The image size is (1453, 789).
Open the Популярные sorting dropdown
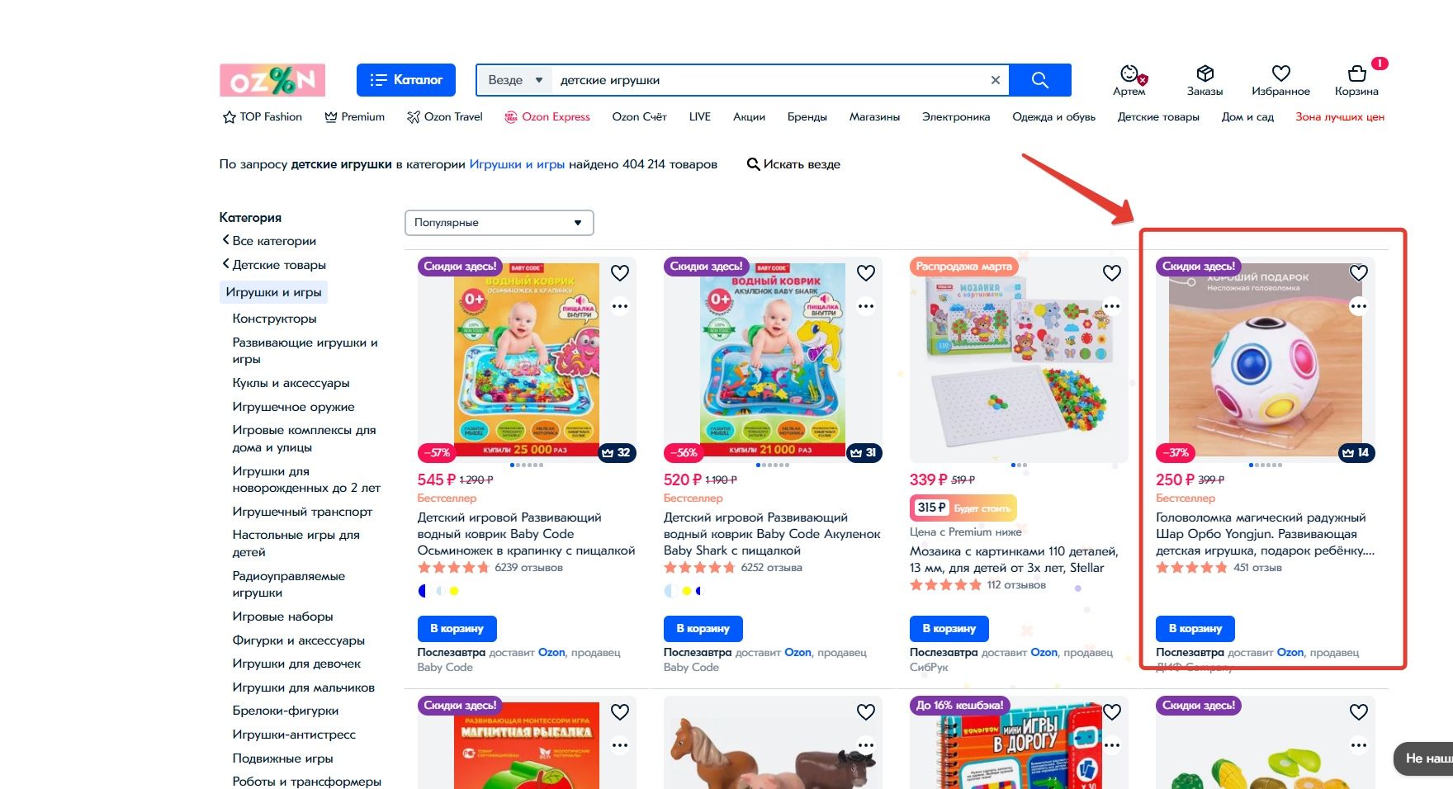[x=499, y=223]
